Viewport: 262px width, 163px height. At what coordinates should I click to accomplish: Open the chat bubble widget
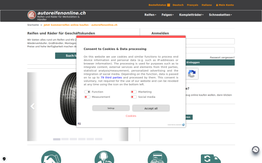tap(255, 150)
